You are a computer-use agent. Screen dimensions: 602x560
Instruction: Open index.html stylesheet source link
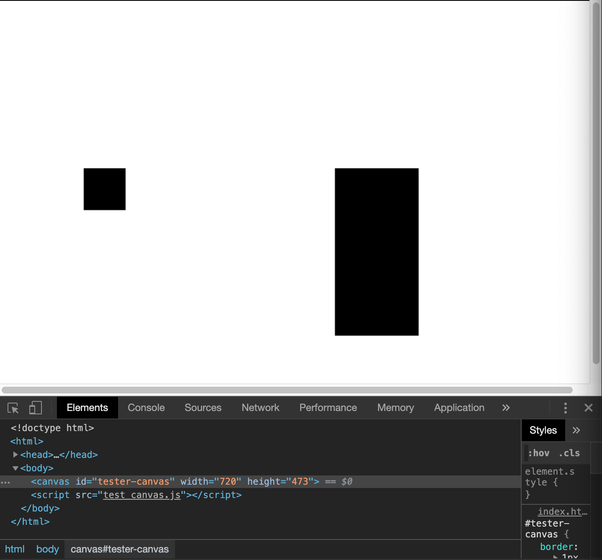pos(563,511)
